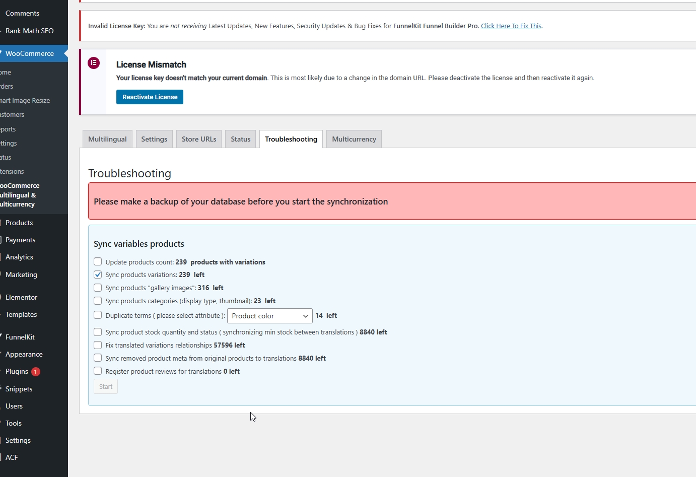Screen dimensions: 696x477
Task: Check Sync product stock quantity and status
Action: 98,332
